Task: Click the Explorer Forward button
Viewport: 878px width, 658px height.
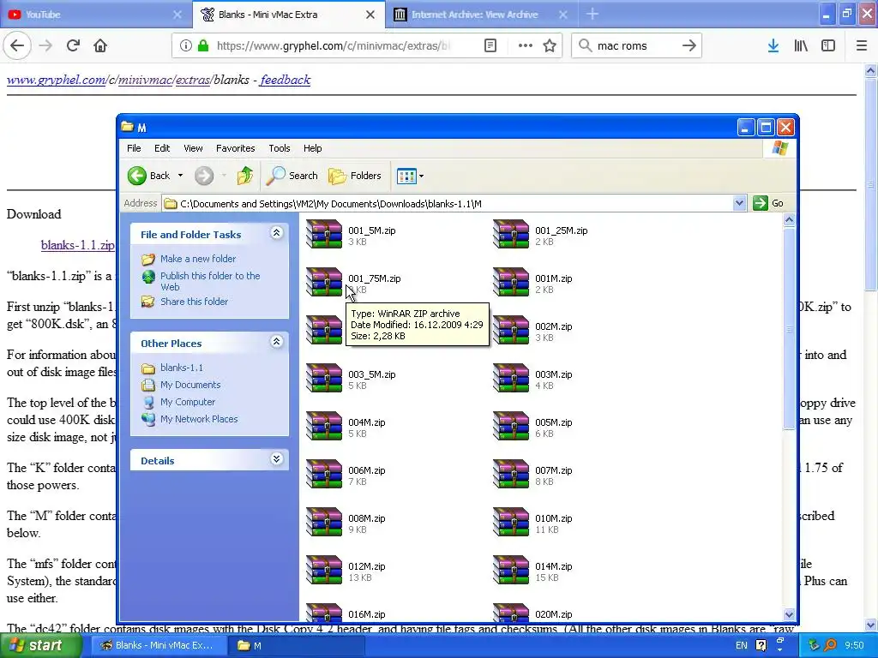Action: (204, 176)
